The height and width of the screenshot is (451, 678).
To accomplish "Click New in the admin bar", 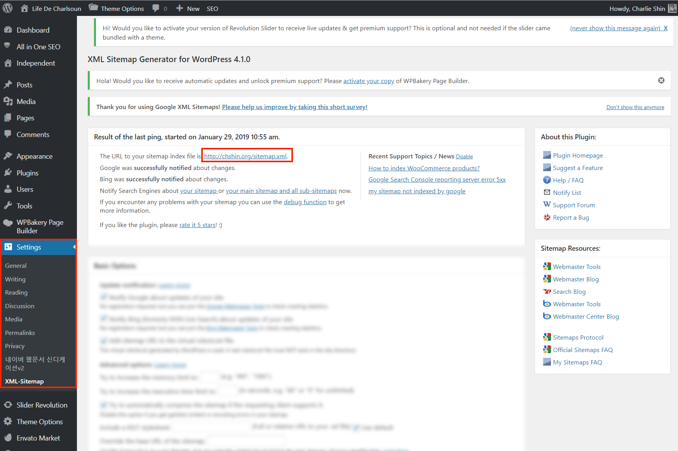I will pyautogui.click(x=188, y=8).
